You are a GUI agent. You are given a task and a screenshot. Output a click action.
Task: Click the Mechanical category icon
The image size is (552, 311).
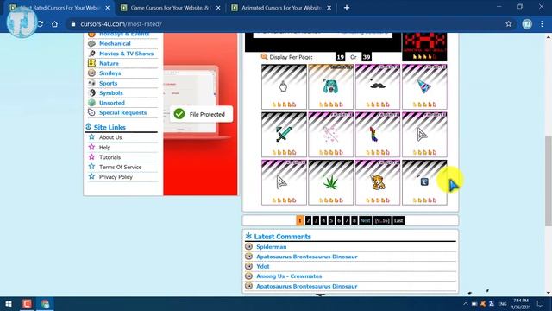coord(92,43)
